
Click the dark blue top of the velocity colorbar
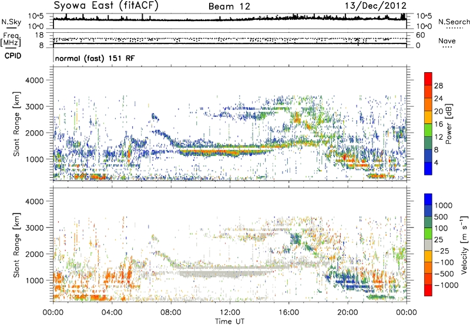(428, 199)
